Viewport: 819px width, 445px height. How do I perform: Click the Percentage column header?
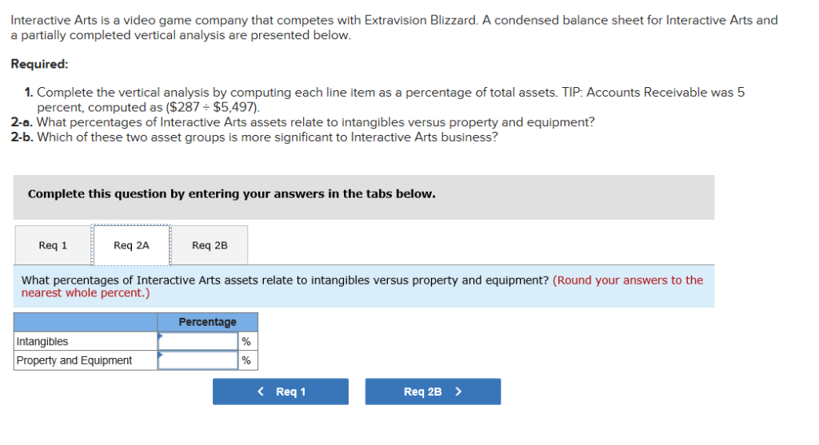207,322
